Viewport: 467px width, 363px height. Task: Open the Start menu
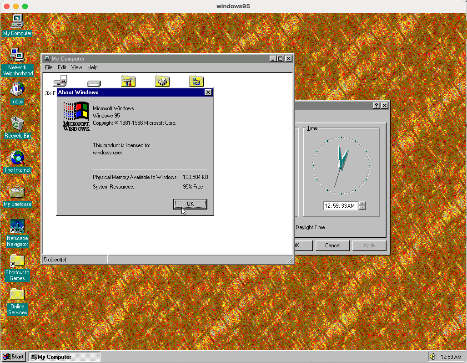click(14, 357)
